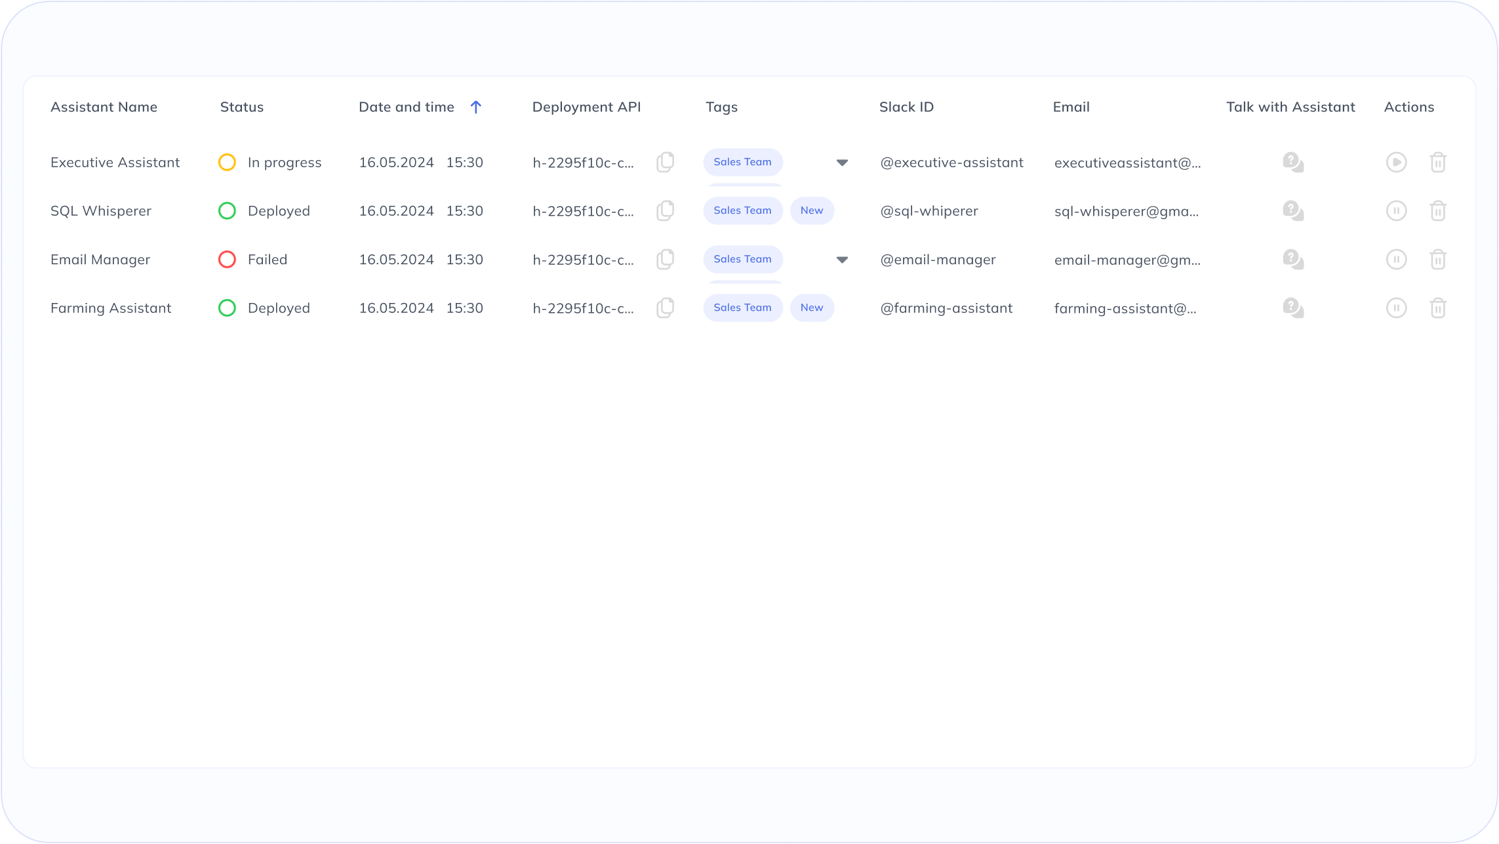Click API key text in Email Manager row
Screen dimensions: 1499x844
(x=583, y=260)
